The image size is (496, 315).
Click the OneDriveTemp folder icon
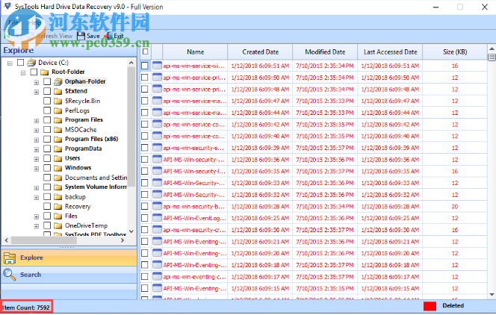[x=58, y=225]
